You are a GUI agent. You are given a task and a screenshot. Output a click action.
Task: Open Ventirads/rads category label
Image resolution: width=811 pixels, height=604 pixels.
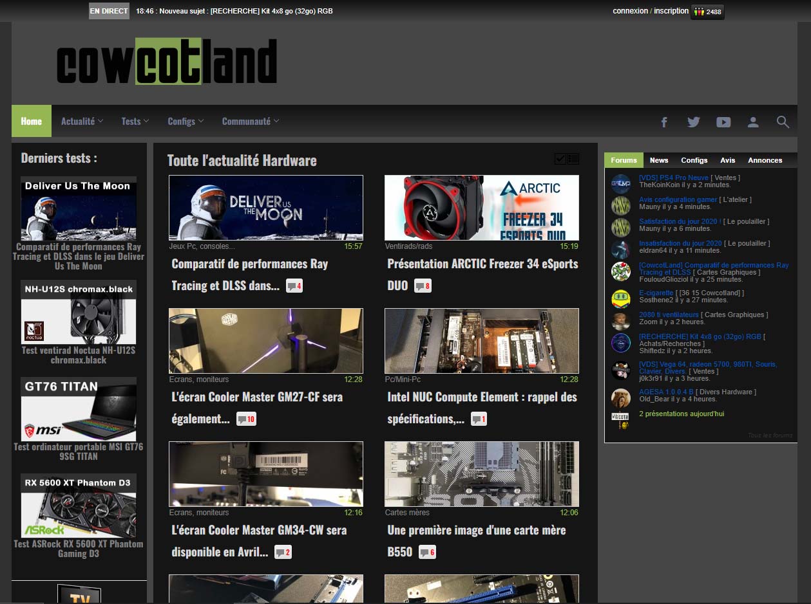[x=408, y=246]
